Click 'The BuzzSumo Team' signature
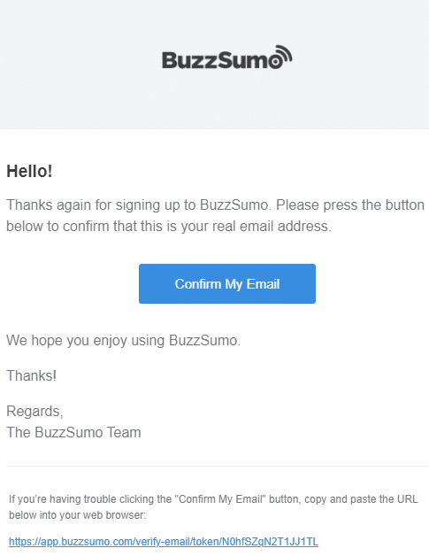Screen dimensions: 429x556 tap(73, 432)
